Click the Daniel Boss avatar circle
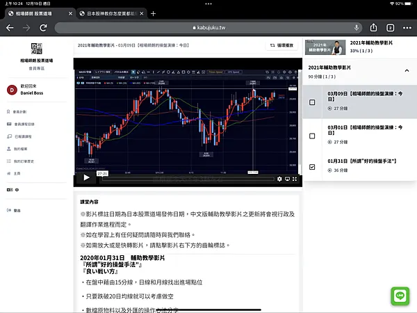The width and height of the screenshot is (417, 313). (12, 90)
